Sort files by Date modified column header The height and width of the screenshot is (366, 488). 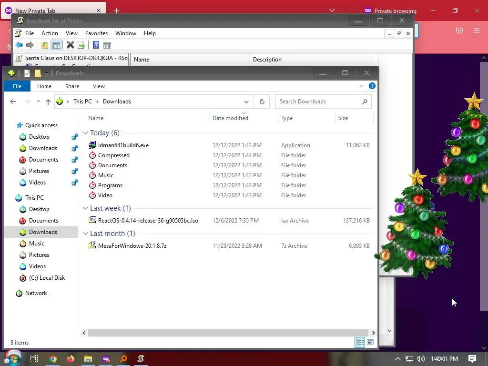[x=244, y=118]
